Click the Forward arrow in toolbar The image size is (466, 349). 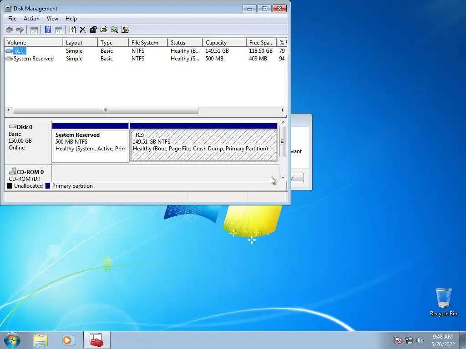tap(20, 30)
